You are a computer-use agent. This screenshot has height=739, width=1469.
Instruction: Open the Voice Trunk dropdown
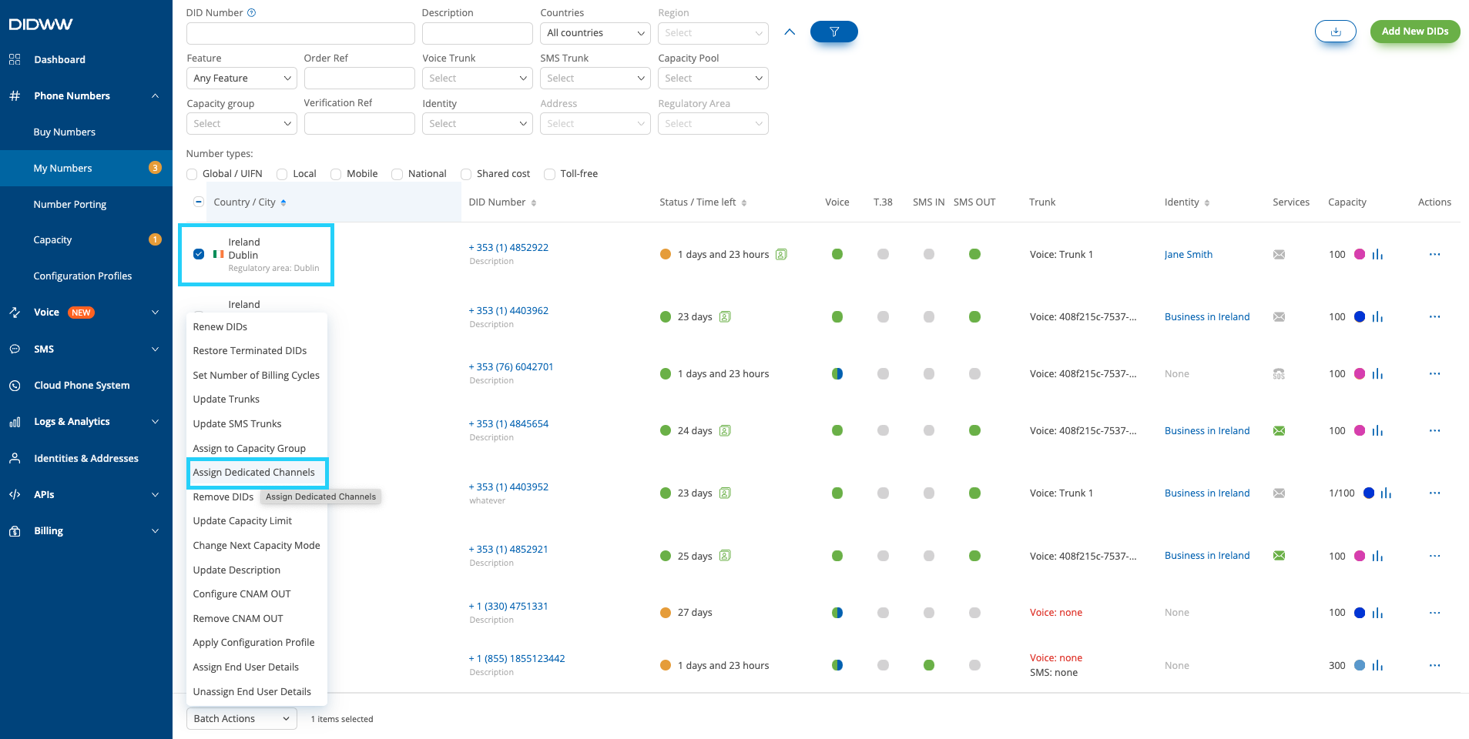(477, 79)
